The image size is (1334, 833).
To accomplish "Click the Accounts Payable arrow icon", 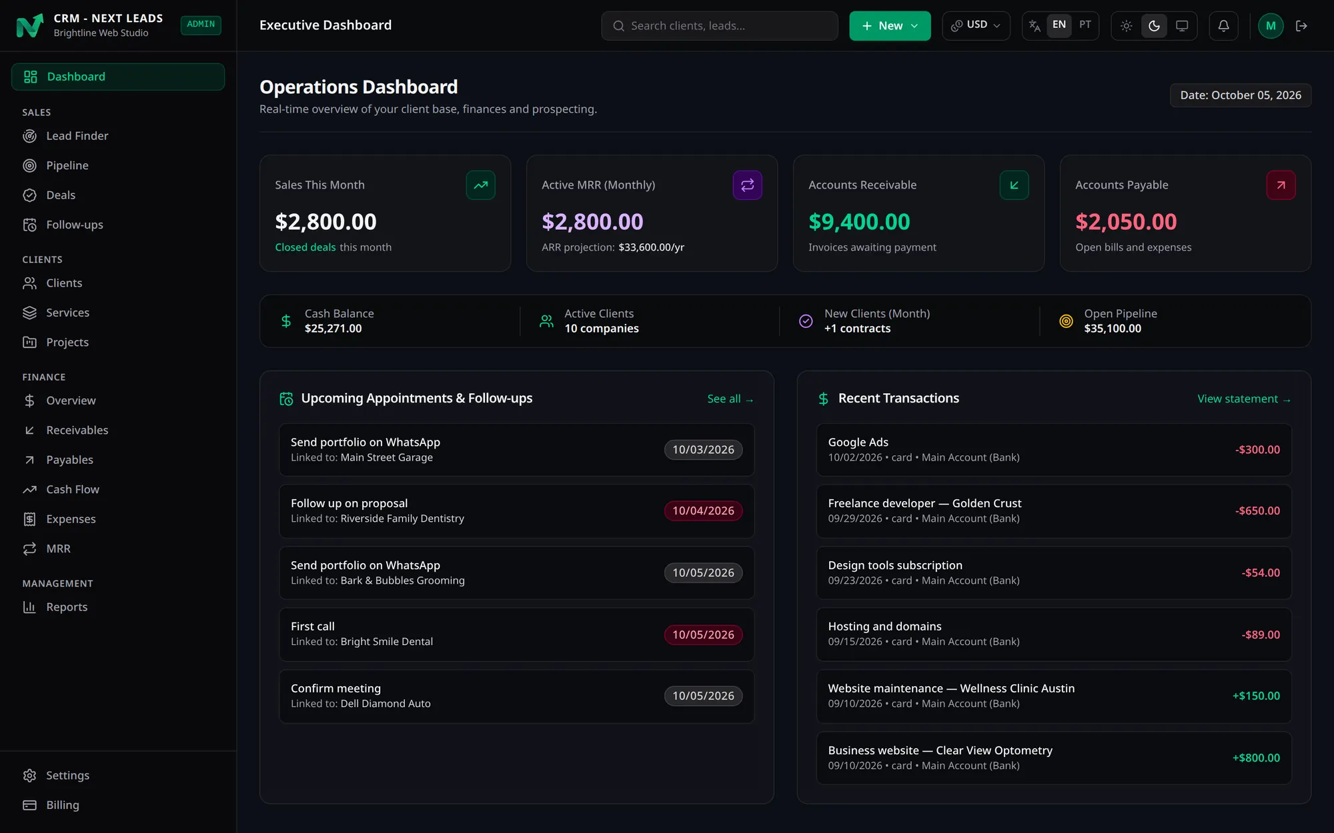I will [1281, 185].
